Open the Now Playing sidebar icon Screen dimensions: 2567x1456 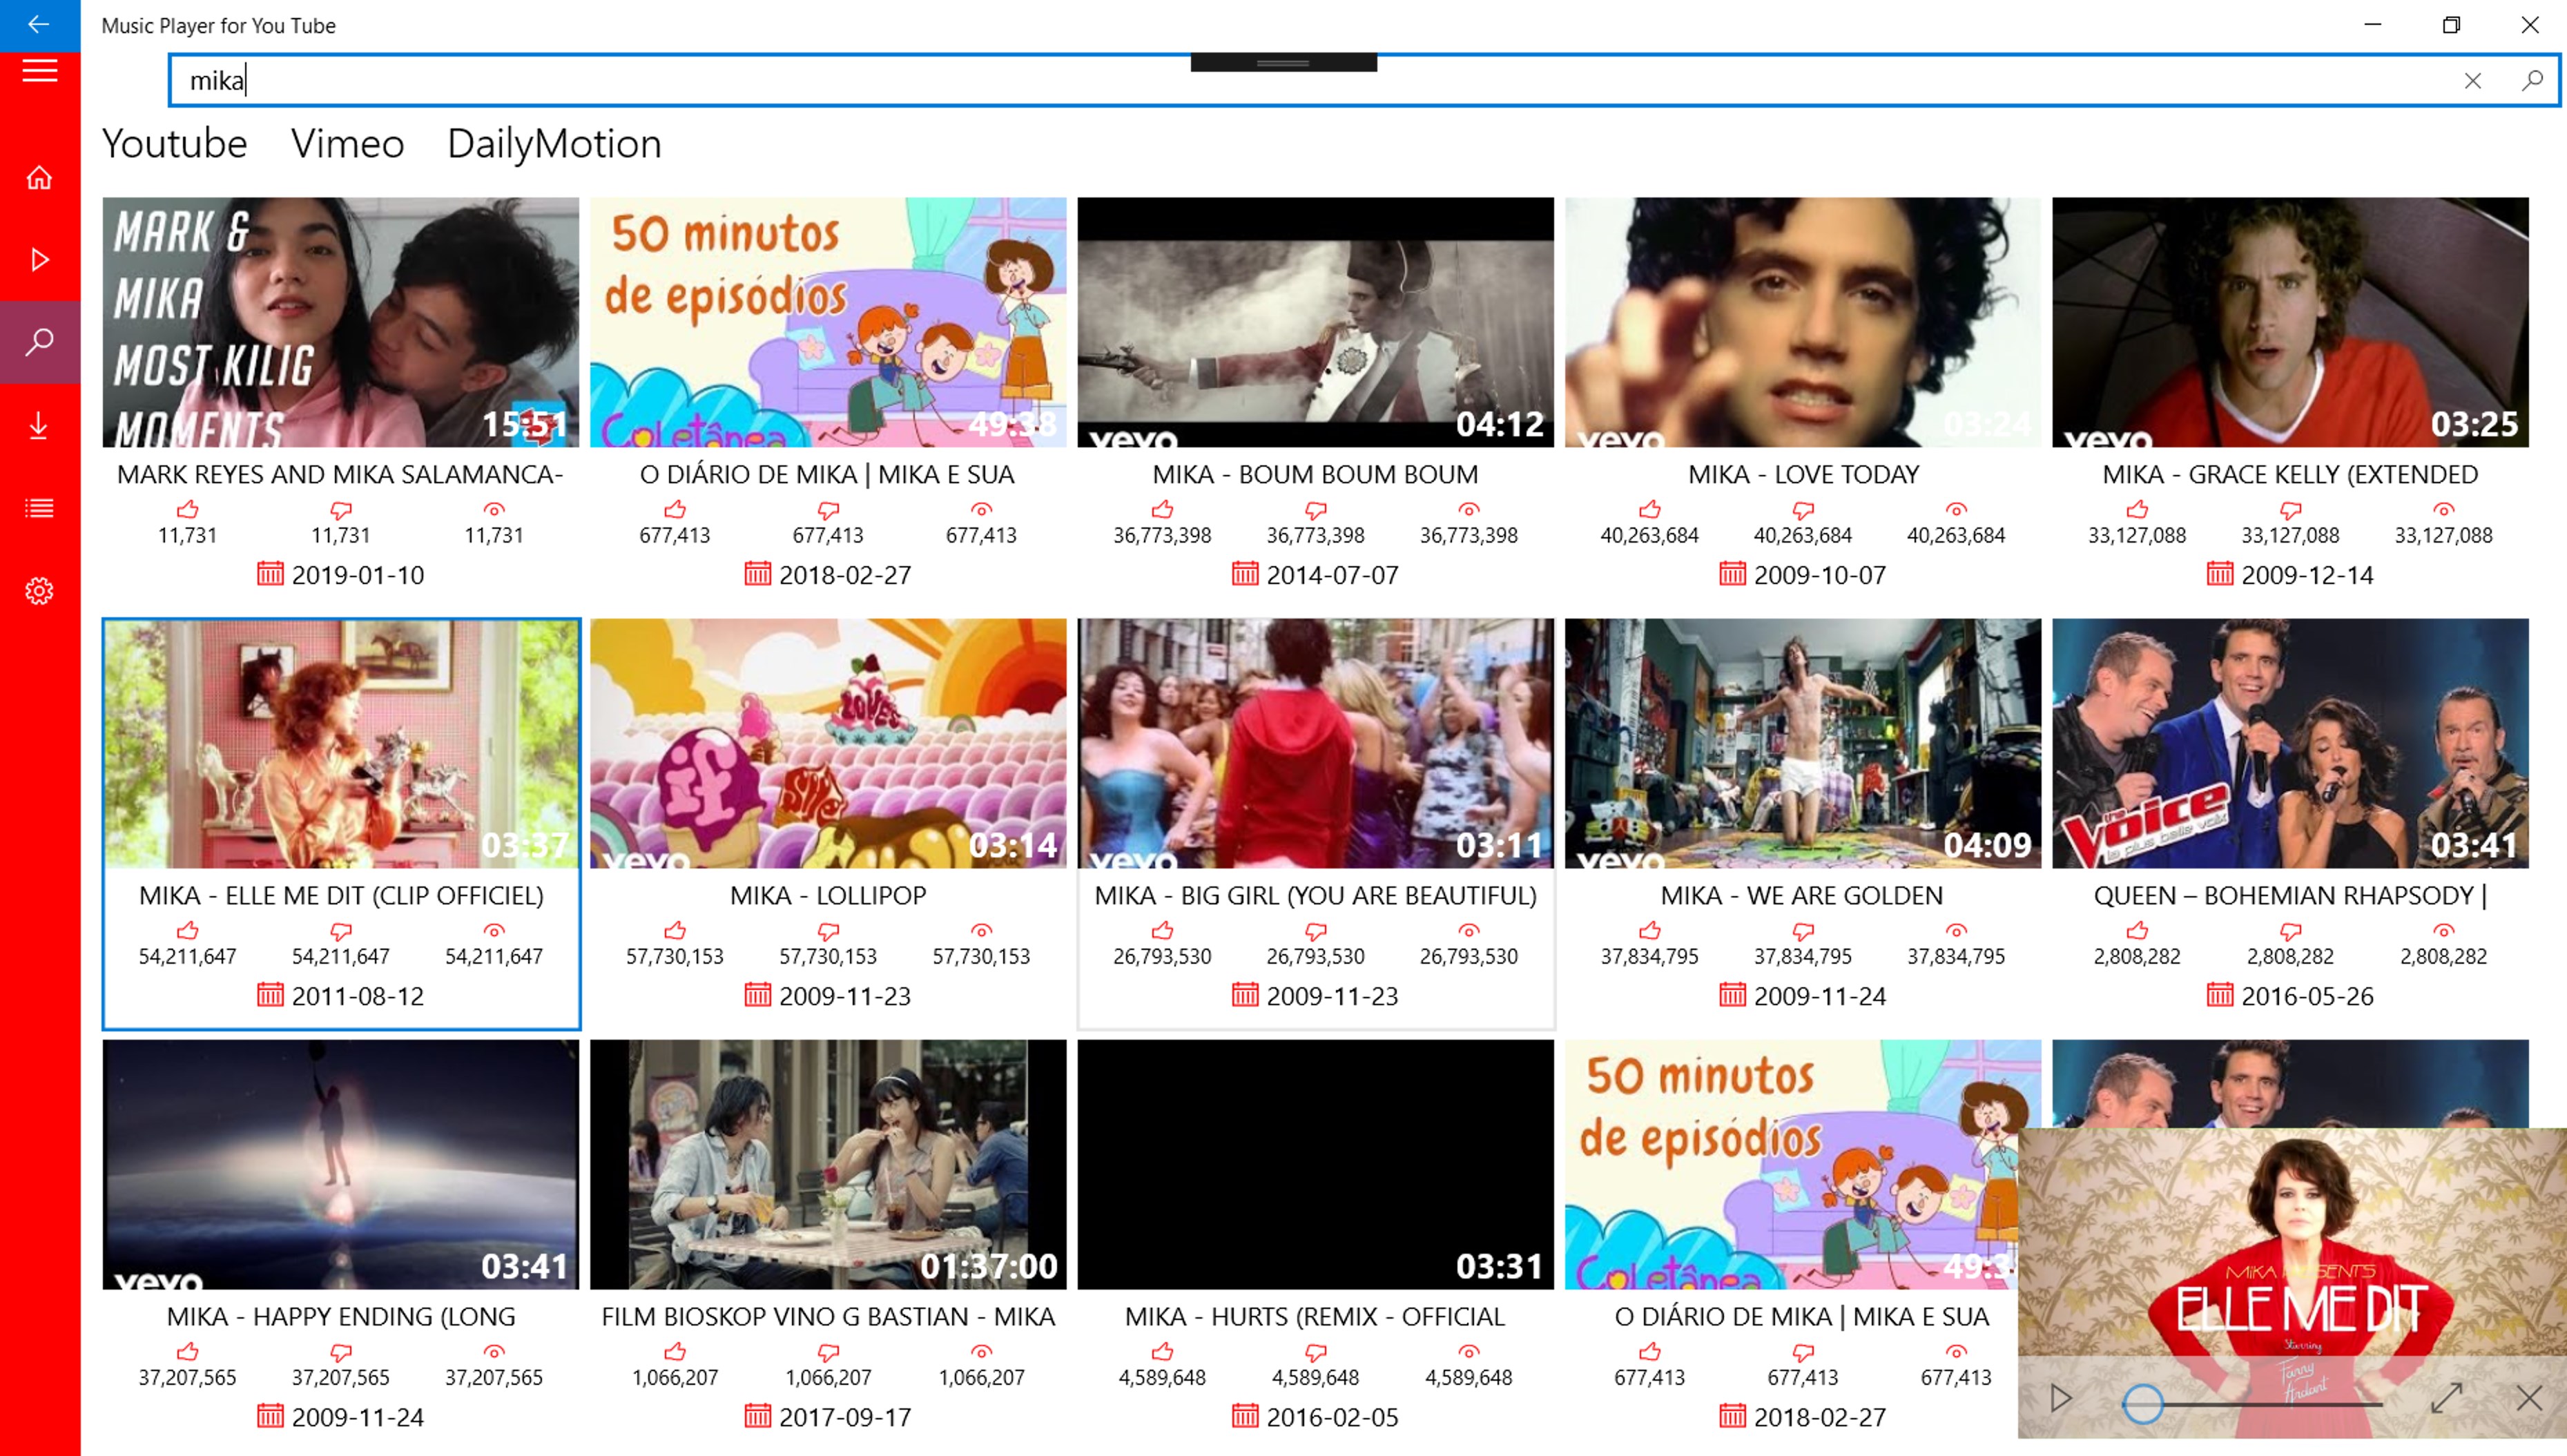pyautogui.click(x=39, y=260)
